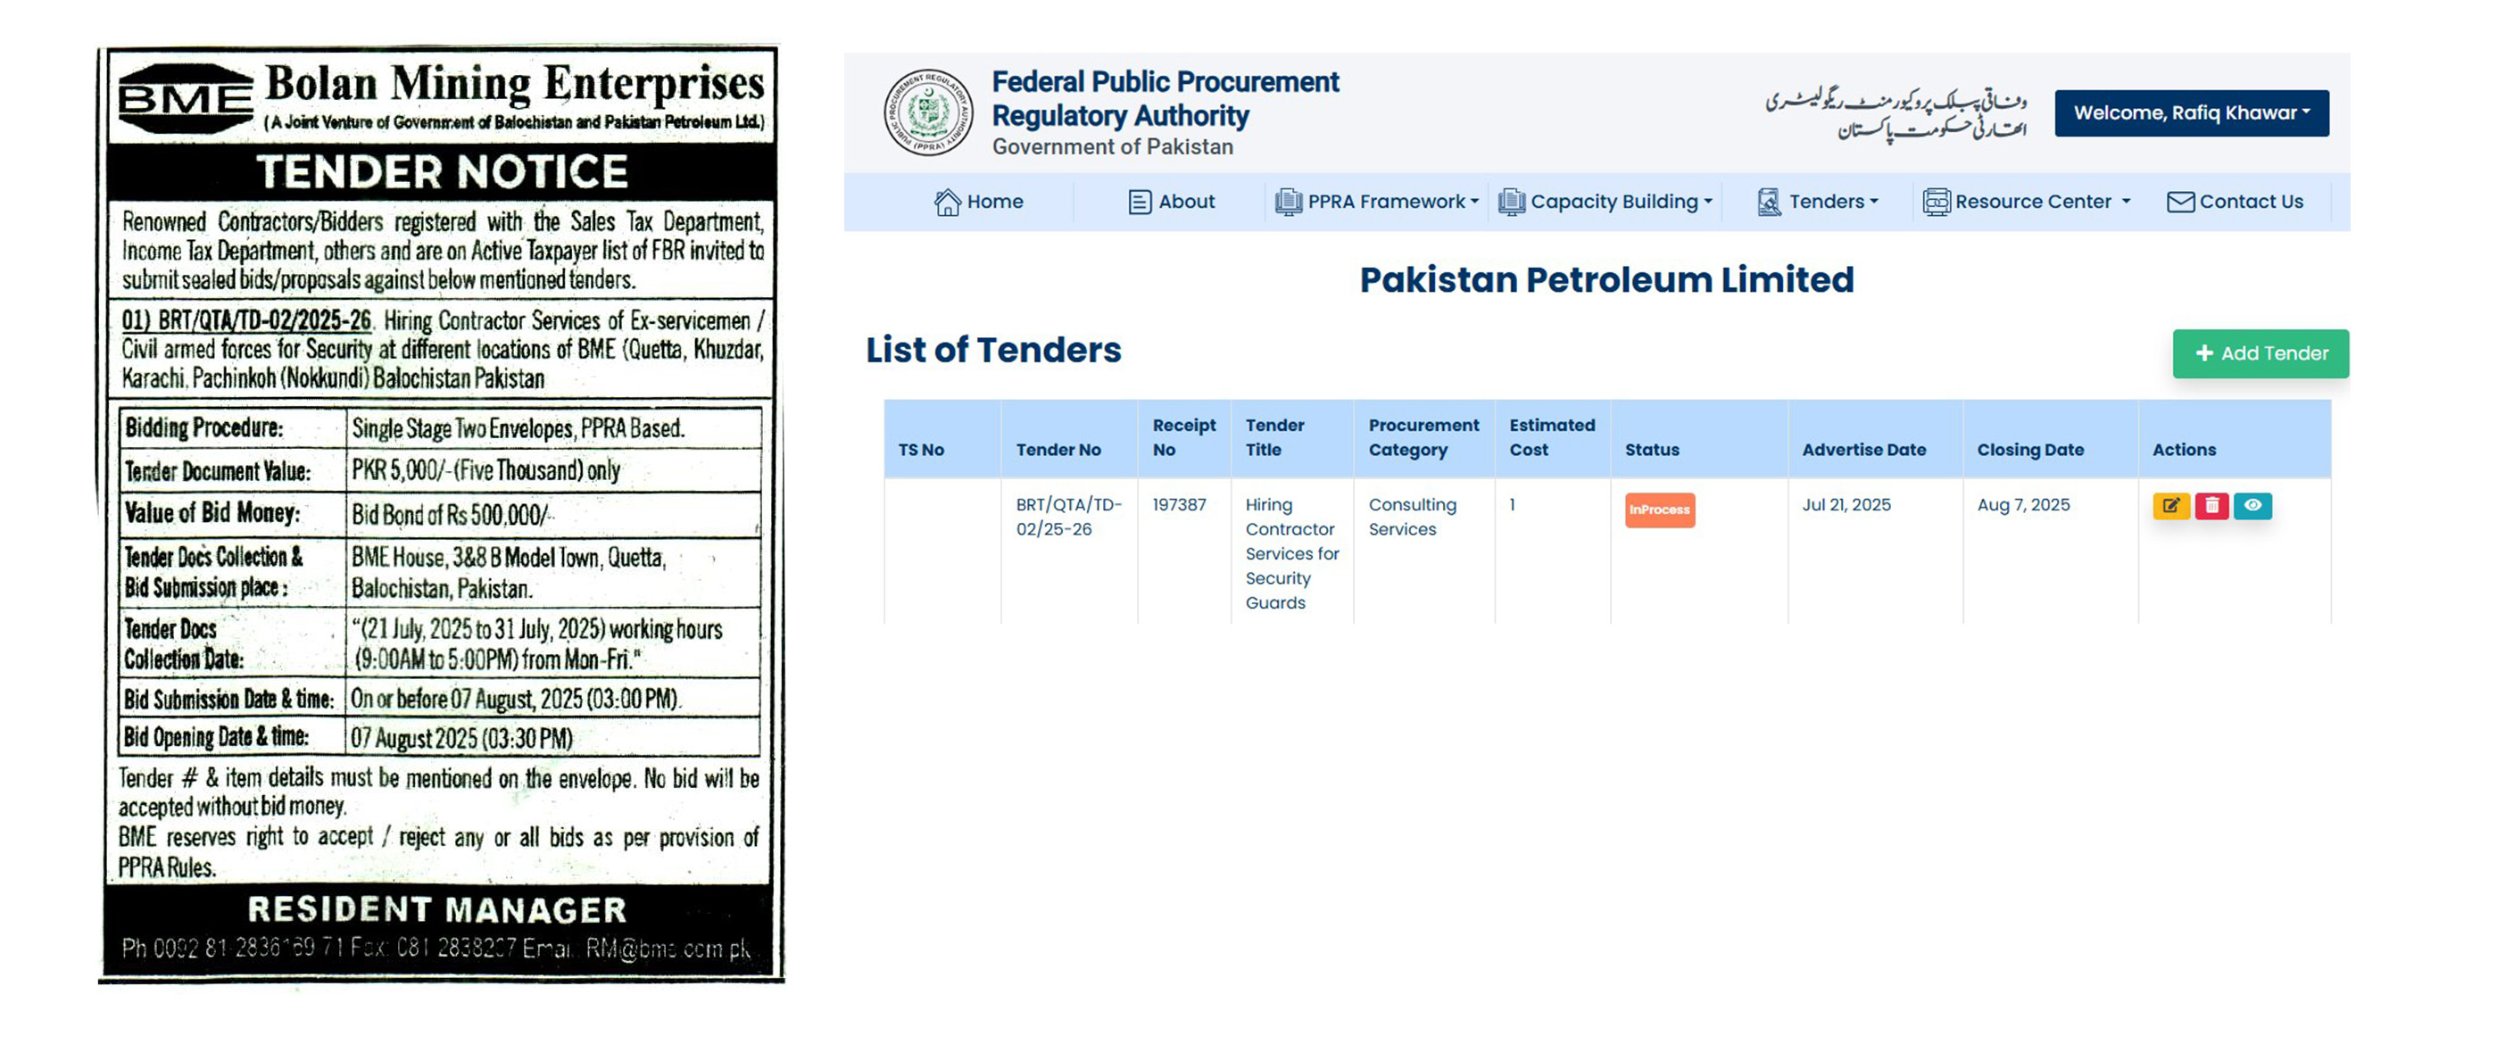Viewport: 2497px width, 1061px height.
Task: Click the Receipt No column header
Action: click(x=1183, y=437)
